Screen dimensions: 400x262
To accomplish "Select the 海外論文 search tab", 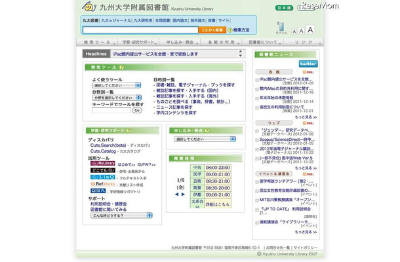I will [x=197, y=21].
